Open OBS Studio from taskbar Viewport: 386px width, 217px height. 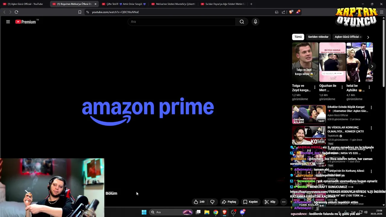[x=233, y=212]
